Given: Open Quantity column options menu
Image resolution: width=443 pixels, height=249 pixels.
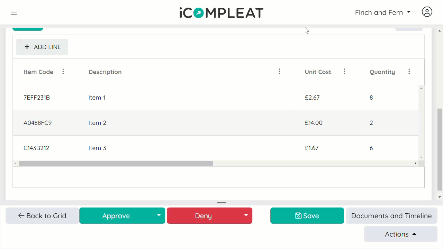Looking at the screenshot, I should (x=409, y=72).
